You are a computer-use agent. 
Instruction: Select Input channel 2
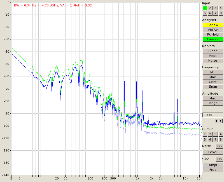click(x=210, y=8)
